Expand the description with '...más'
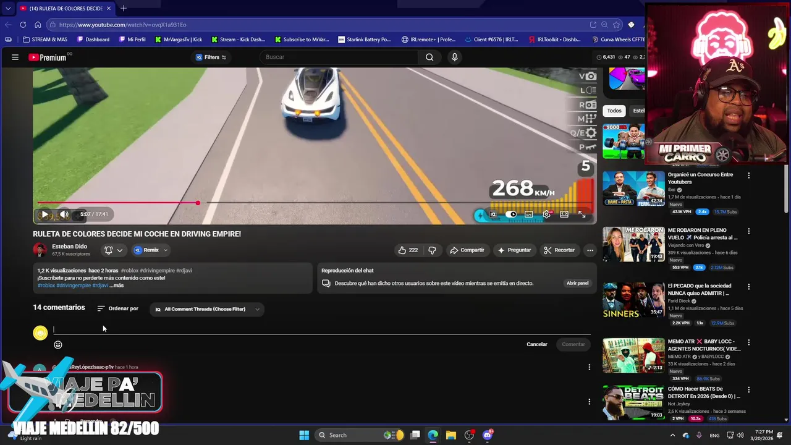The width and height of the screenshot is (791, 445). pos(116,286)
